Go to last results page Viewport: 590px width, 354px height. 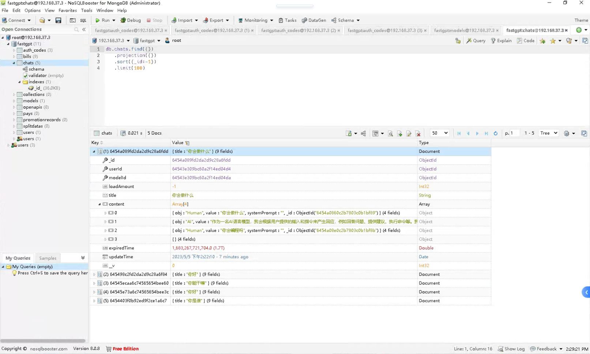pos(486,133)
